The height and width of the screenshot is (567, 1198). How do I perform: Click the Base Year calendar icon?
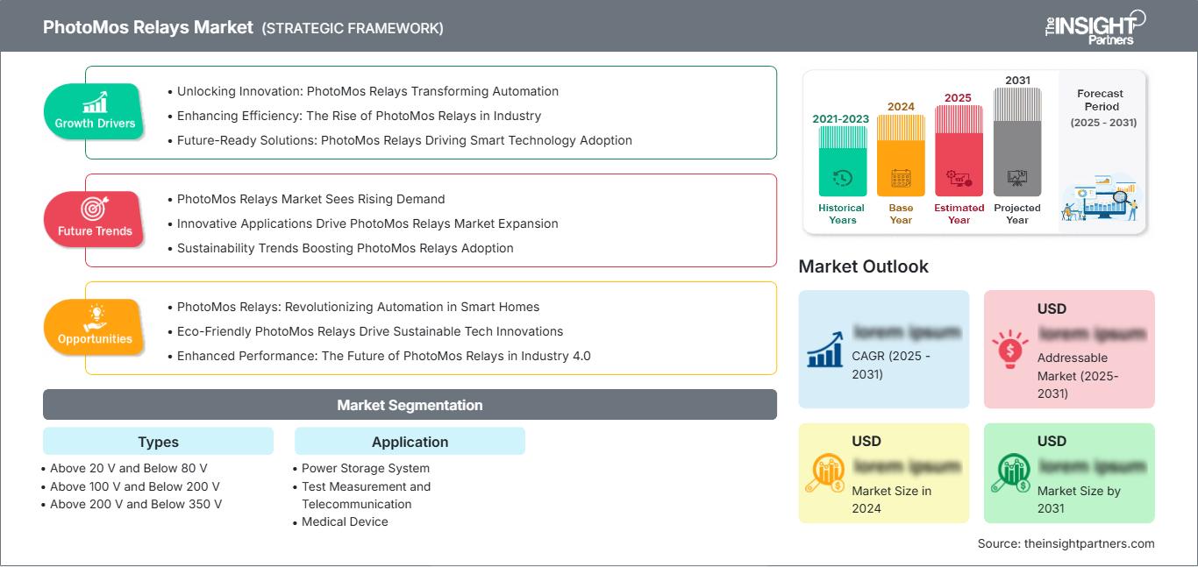pos(901,178)
